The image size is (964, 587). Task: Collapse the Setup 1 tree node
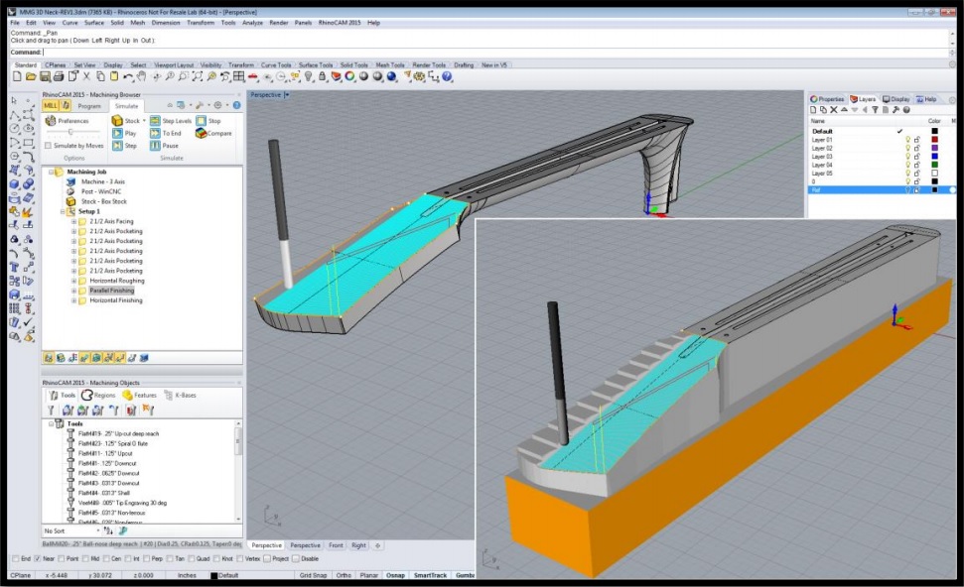[63, 211]
